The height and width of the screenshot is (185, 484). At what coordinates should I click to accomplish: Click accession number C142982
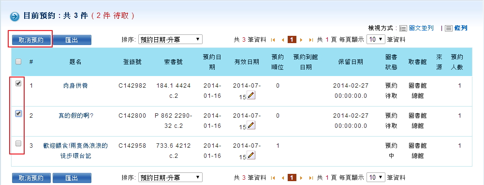(132, 86)
